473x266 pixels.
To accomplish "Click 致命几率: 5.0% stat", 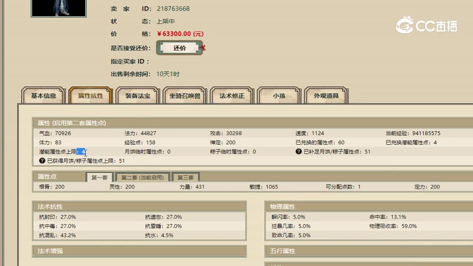I will coord(291,235).
